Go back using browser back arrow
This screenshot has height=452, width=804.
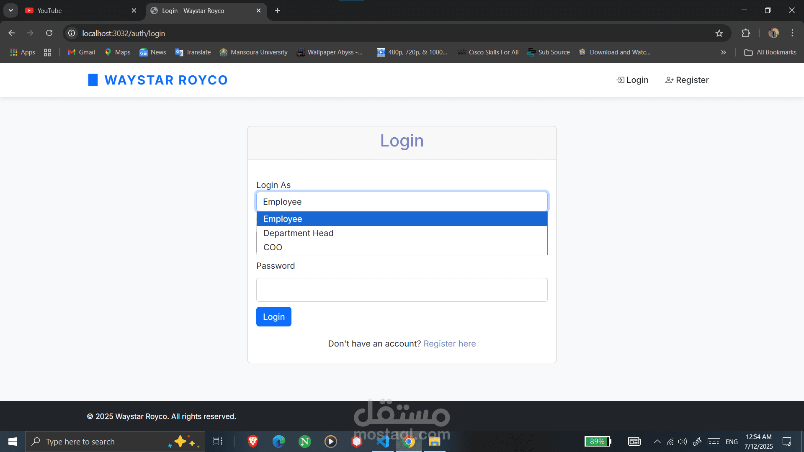coord(12,33)
